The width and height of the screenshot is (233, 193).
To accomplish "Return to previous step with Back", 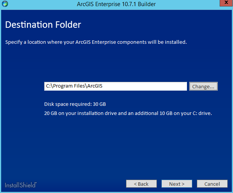I will coord(141,184).
